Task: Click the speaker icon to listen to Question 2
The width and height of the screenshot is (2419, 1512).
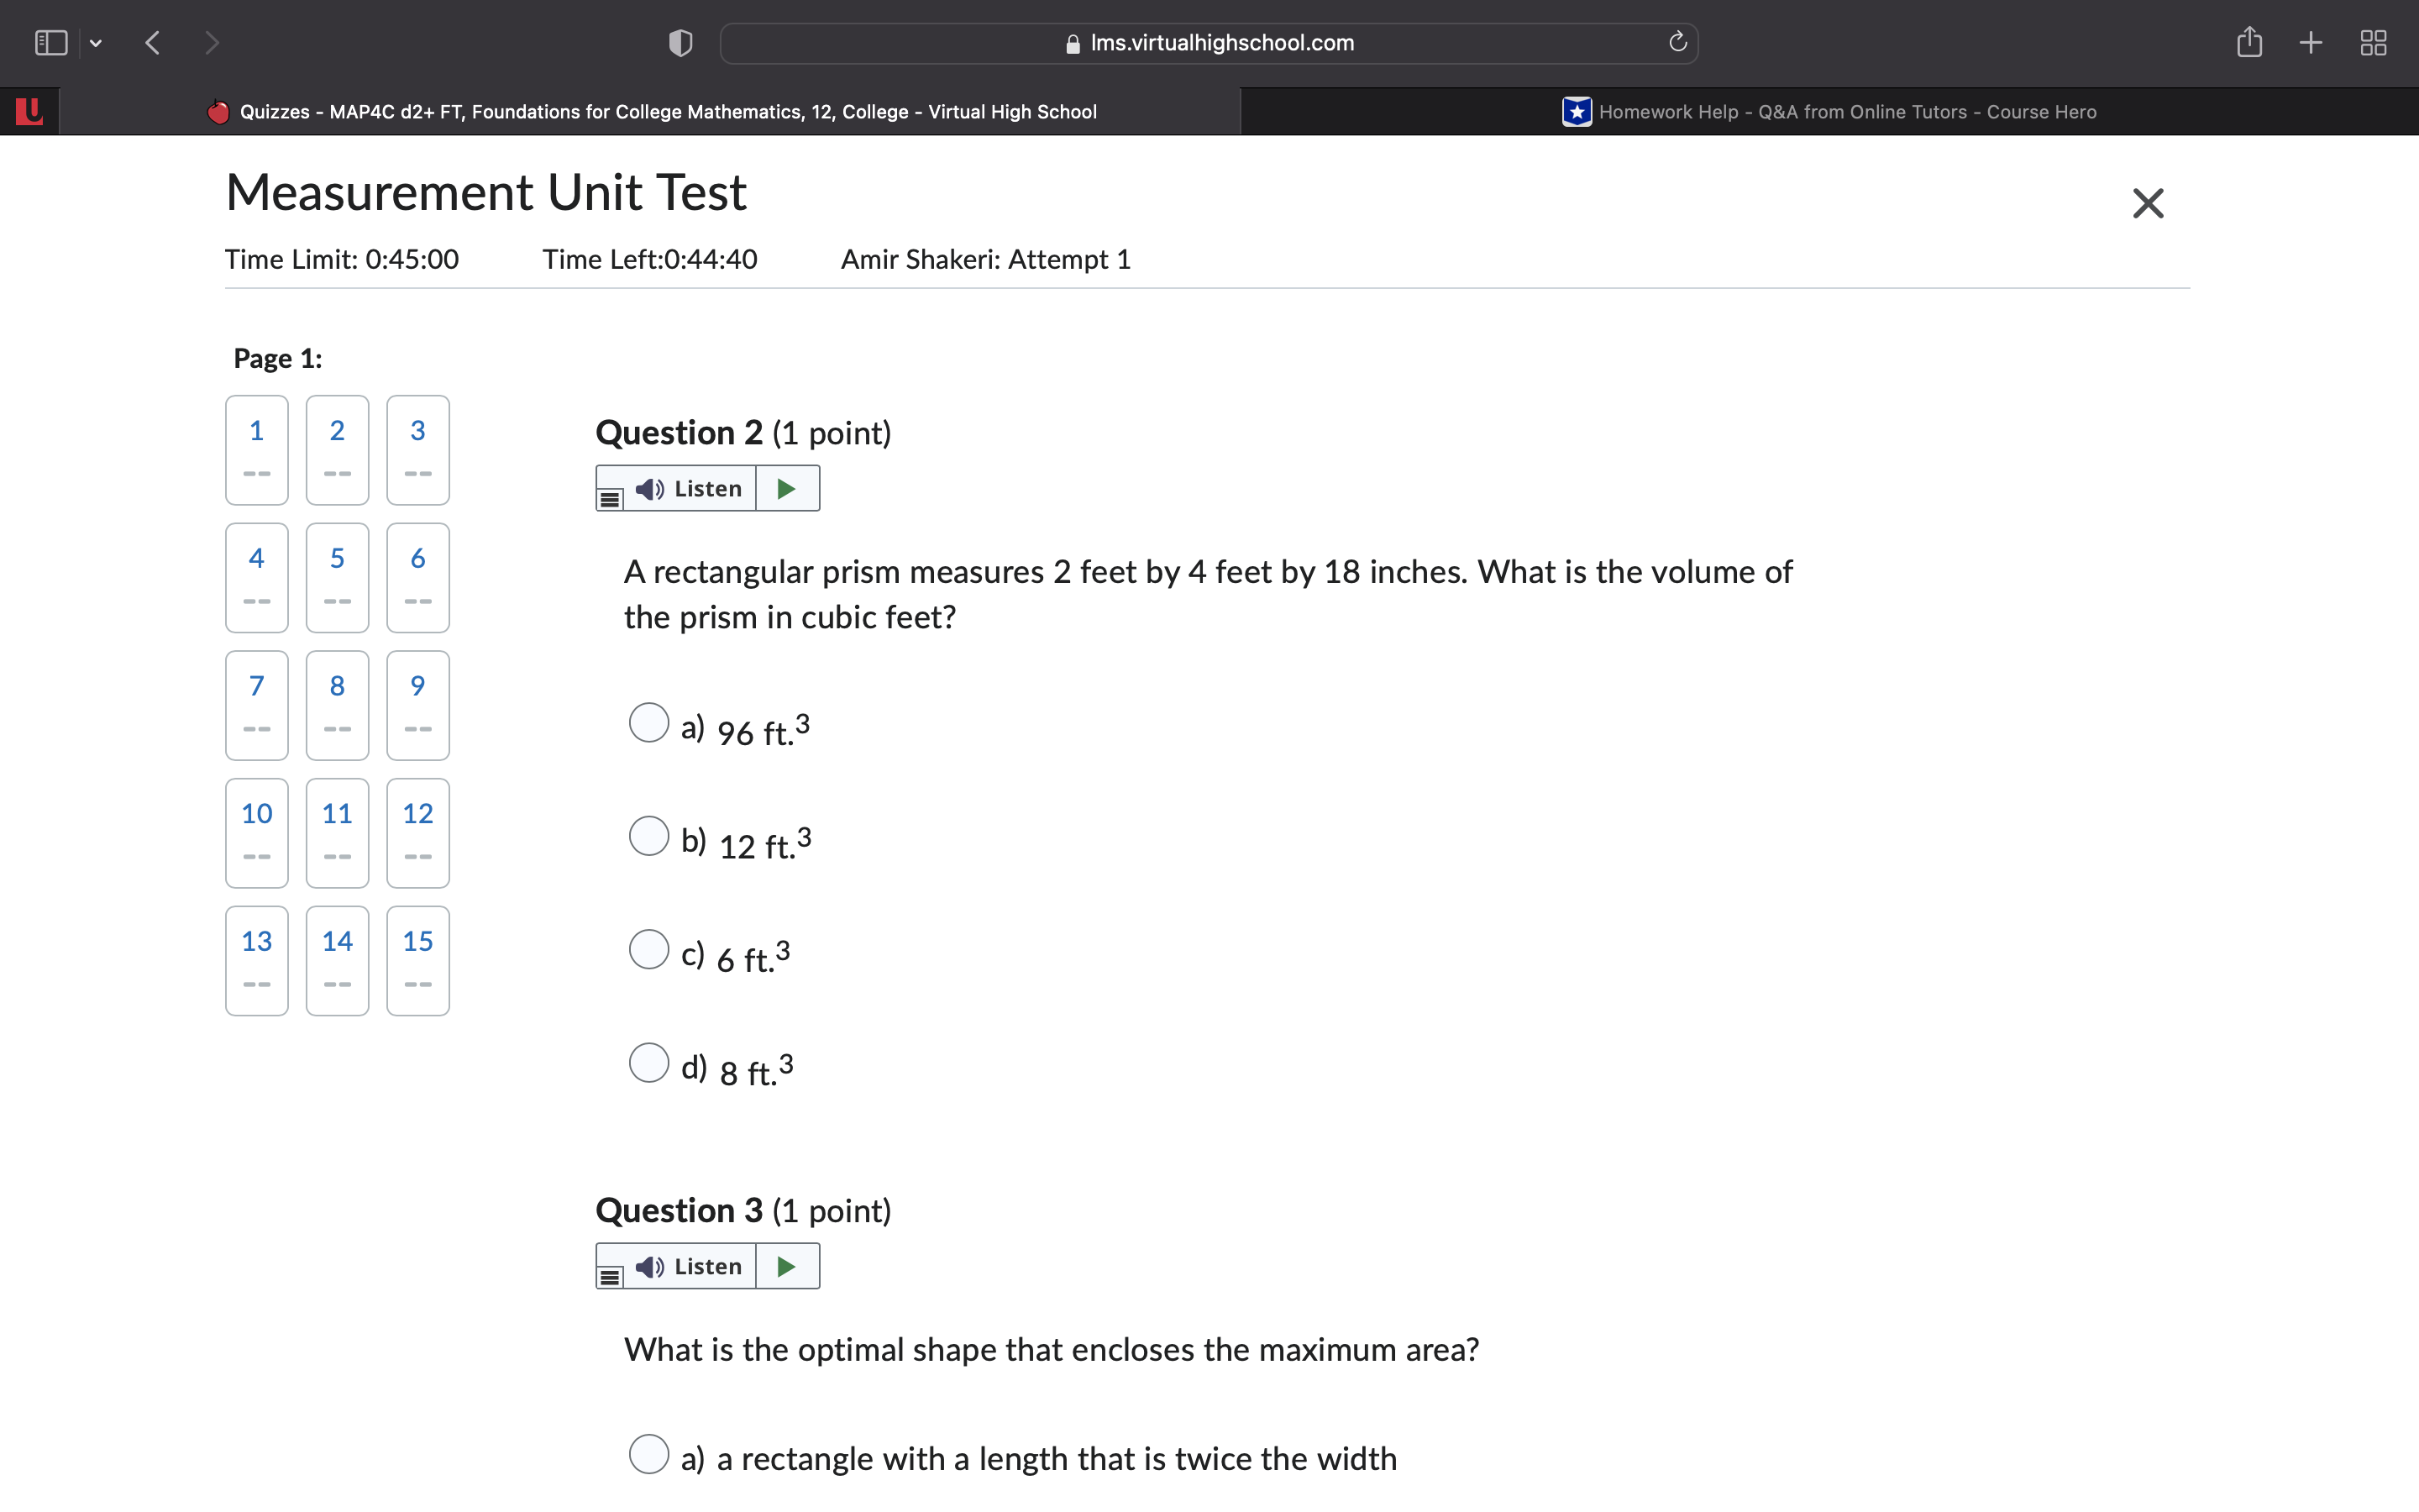Action: 650,488
